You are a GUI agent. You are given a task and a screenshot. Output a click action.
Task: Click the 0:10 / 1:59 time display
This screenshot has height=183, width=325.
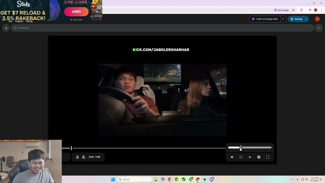coord(94,157)
